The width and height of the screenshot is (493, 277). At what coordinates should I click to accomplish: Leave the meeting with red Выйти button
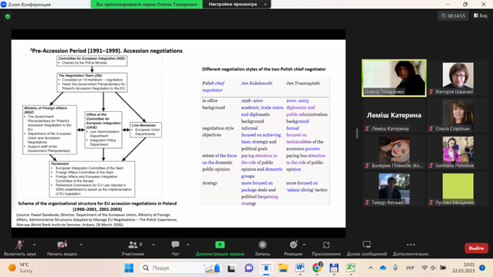(x=476, y=248)
